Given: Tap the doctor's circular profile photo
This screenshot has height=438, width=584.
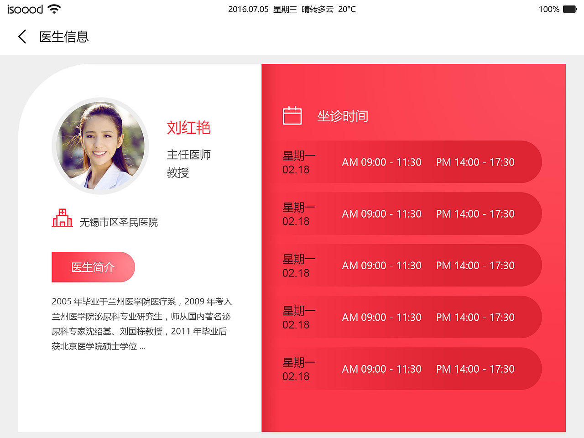Looking at the screenshot, I should point(100,146).
